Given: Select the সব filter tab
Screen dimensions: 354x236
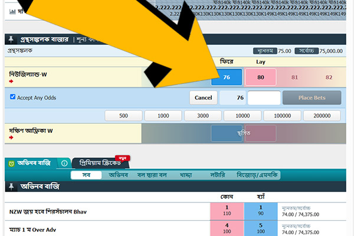Looking at the screenshot, I should [x=85, y=175].
